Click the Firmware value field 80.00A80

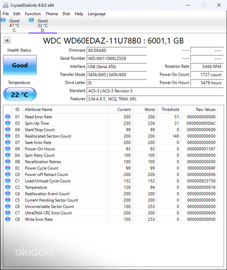117,50
